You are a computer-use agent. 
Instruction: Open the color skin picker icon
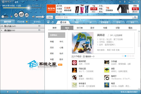tap(11, 17)
